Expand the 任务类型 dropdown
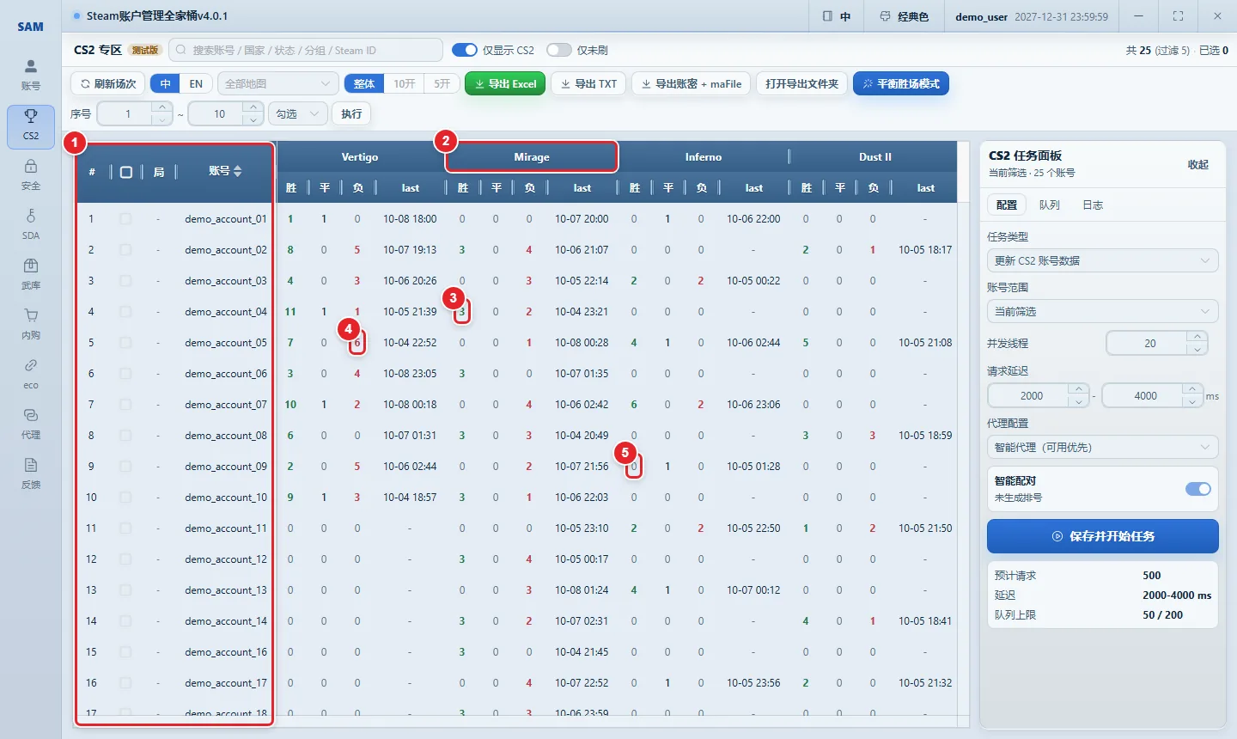 1102,260
